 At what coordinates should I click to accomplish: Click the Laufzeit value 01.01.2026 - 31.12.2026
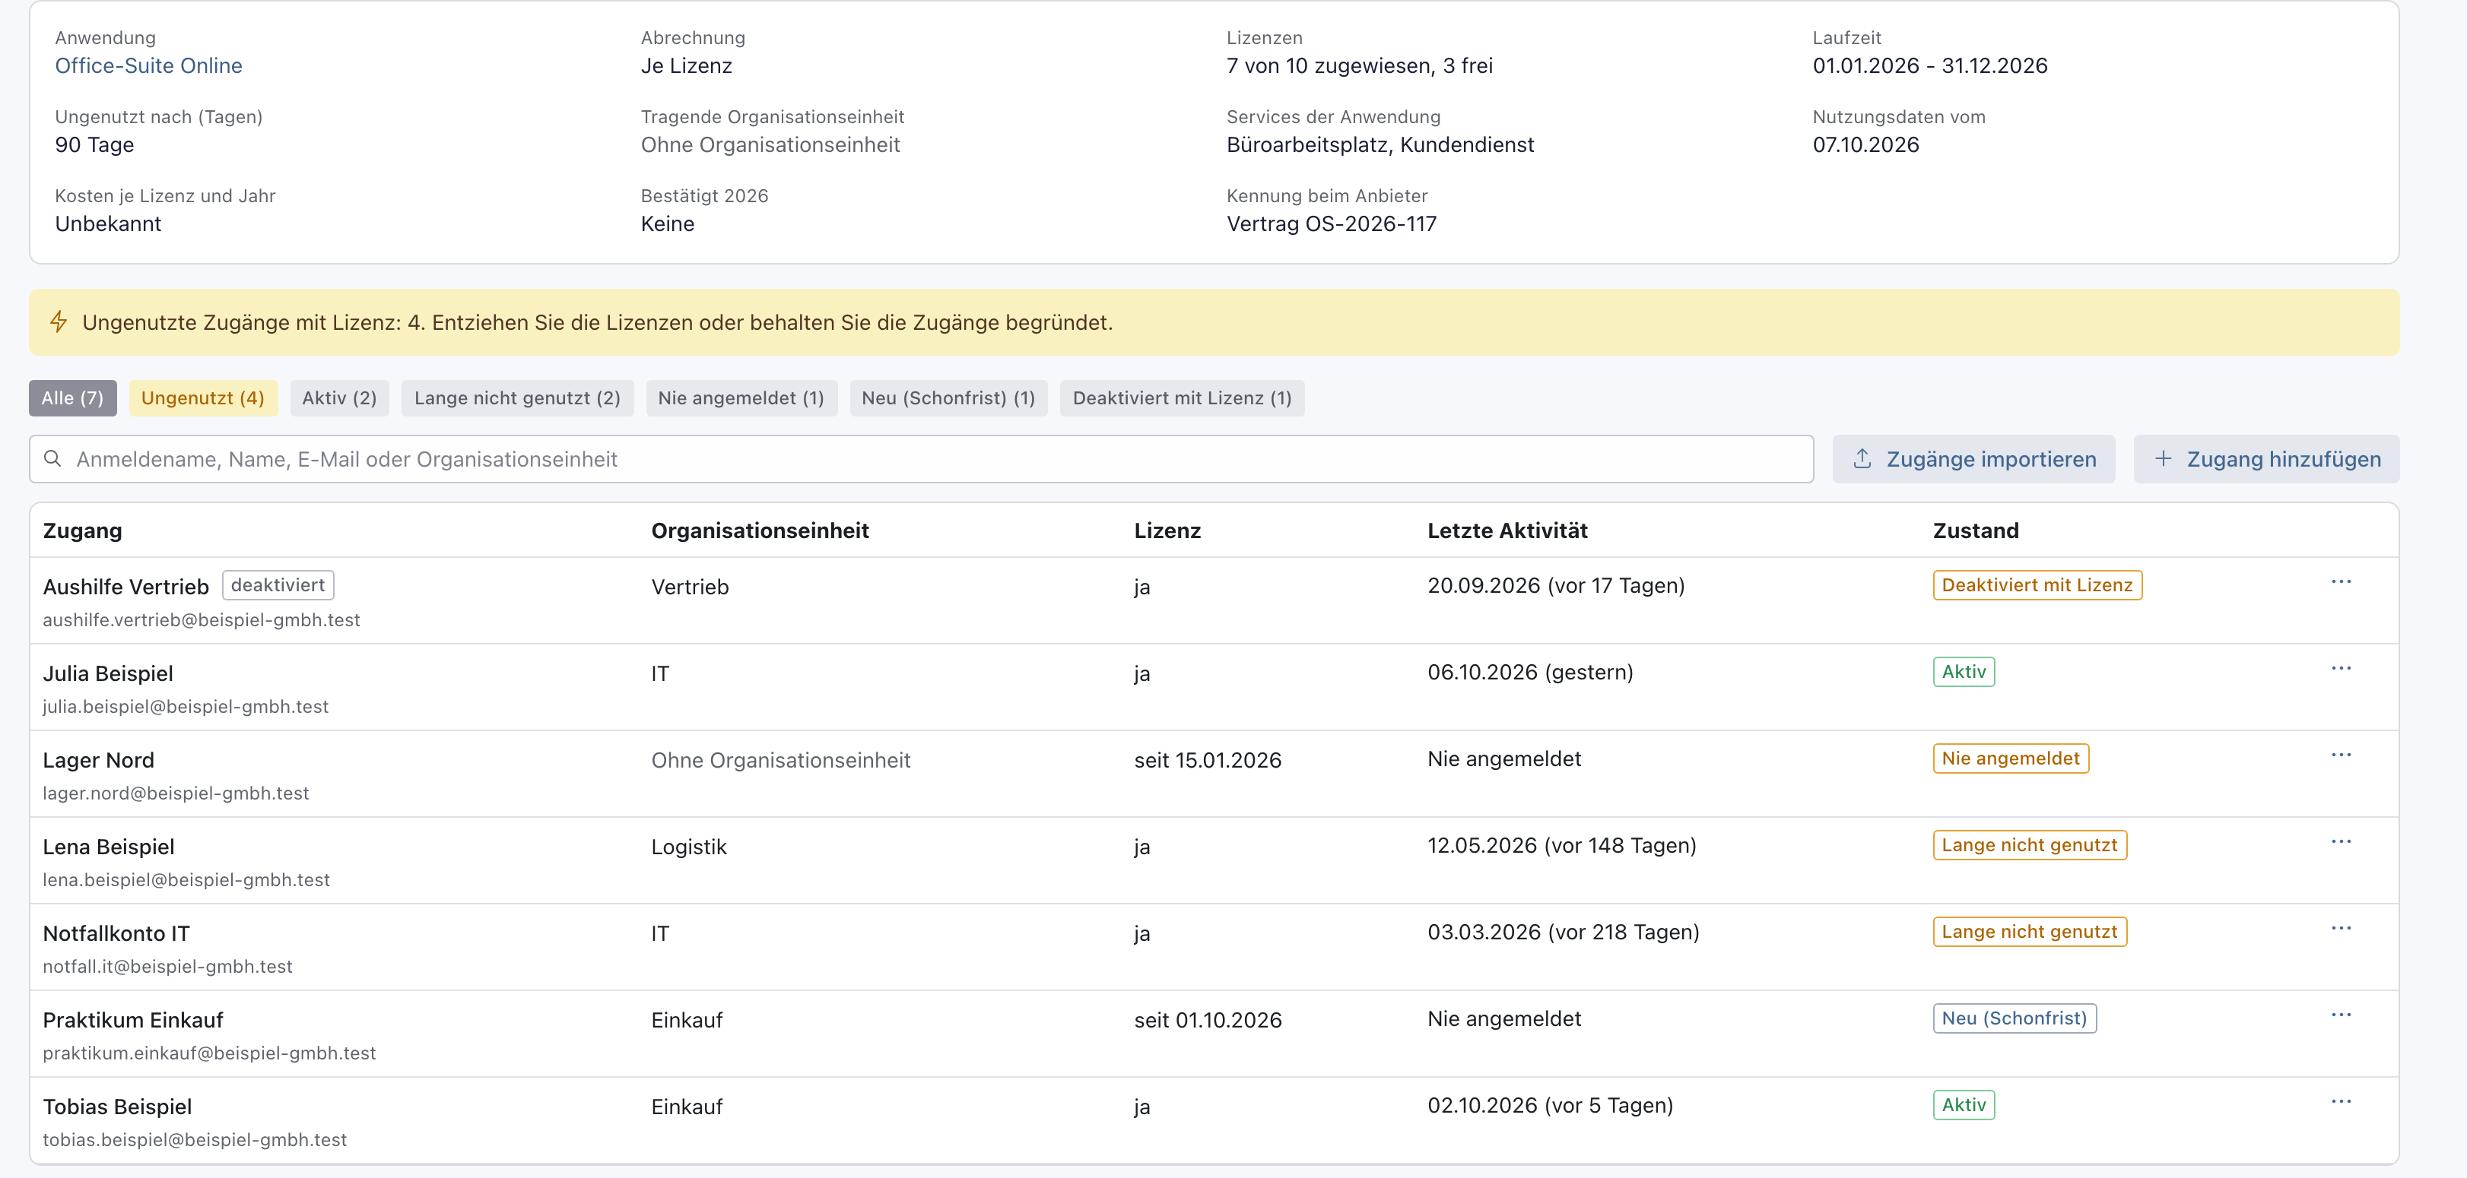point(1930,65)
